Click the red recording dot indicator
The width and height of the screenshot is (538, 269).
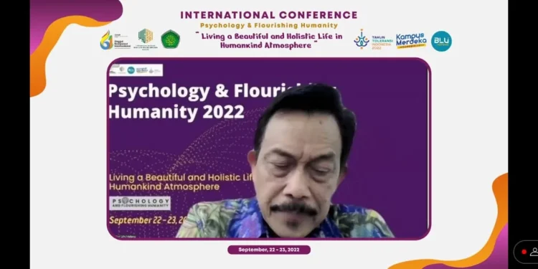[x=524, y=252]
